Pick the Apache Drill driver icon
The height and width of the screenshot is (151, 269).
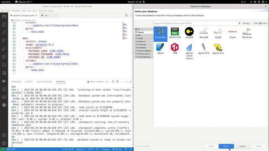pyautogui.click(x=203, y=49)
